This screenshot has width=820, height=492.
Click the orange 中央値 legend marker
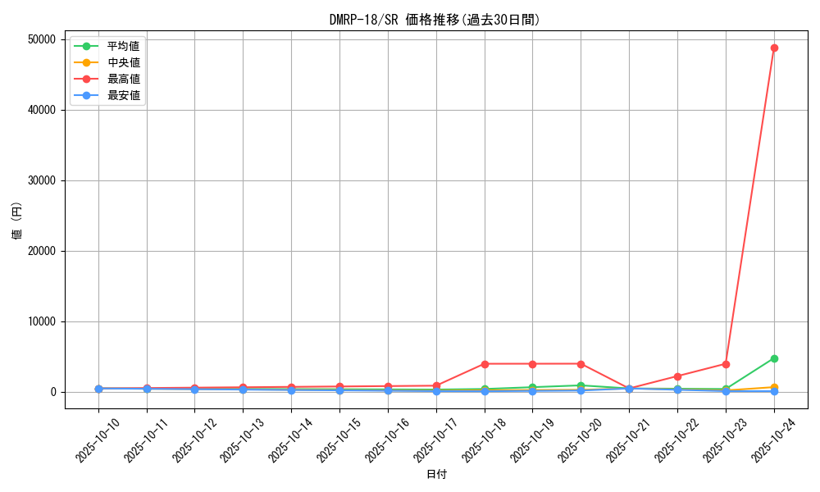point(86,62)
